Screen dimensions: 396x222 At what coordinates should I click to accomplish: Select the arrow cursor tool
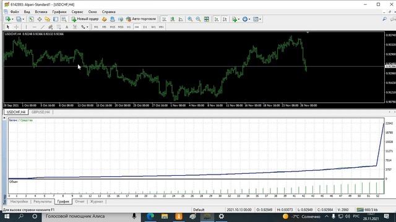click(8, 27)
